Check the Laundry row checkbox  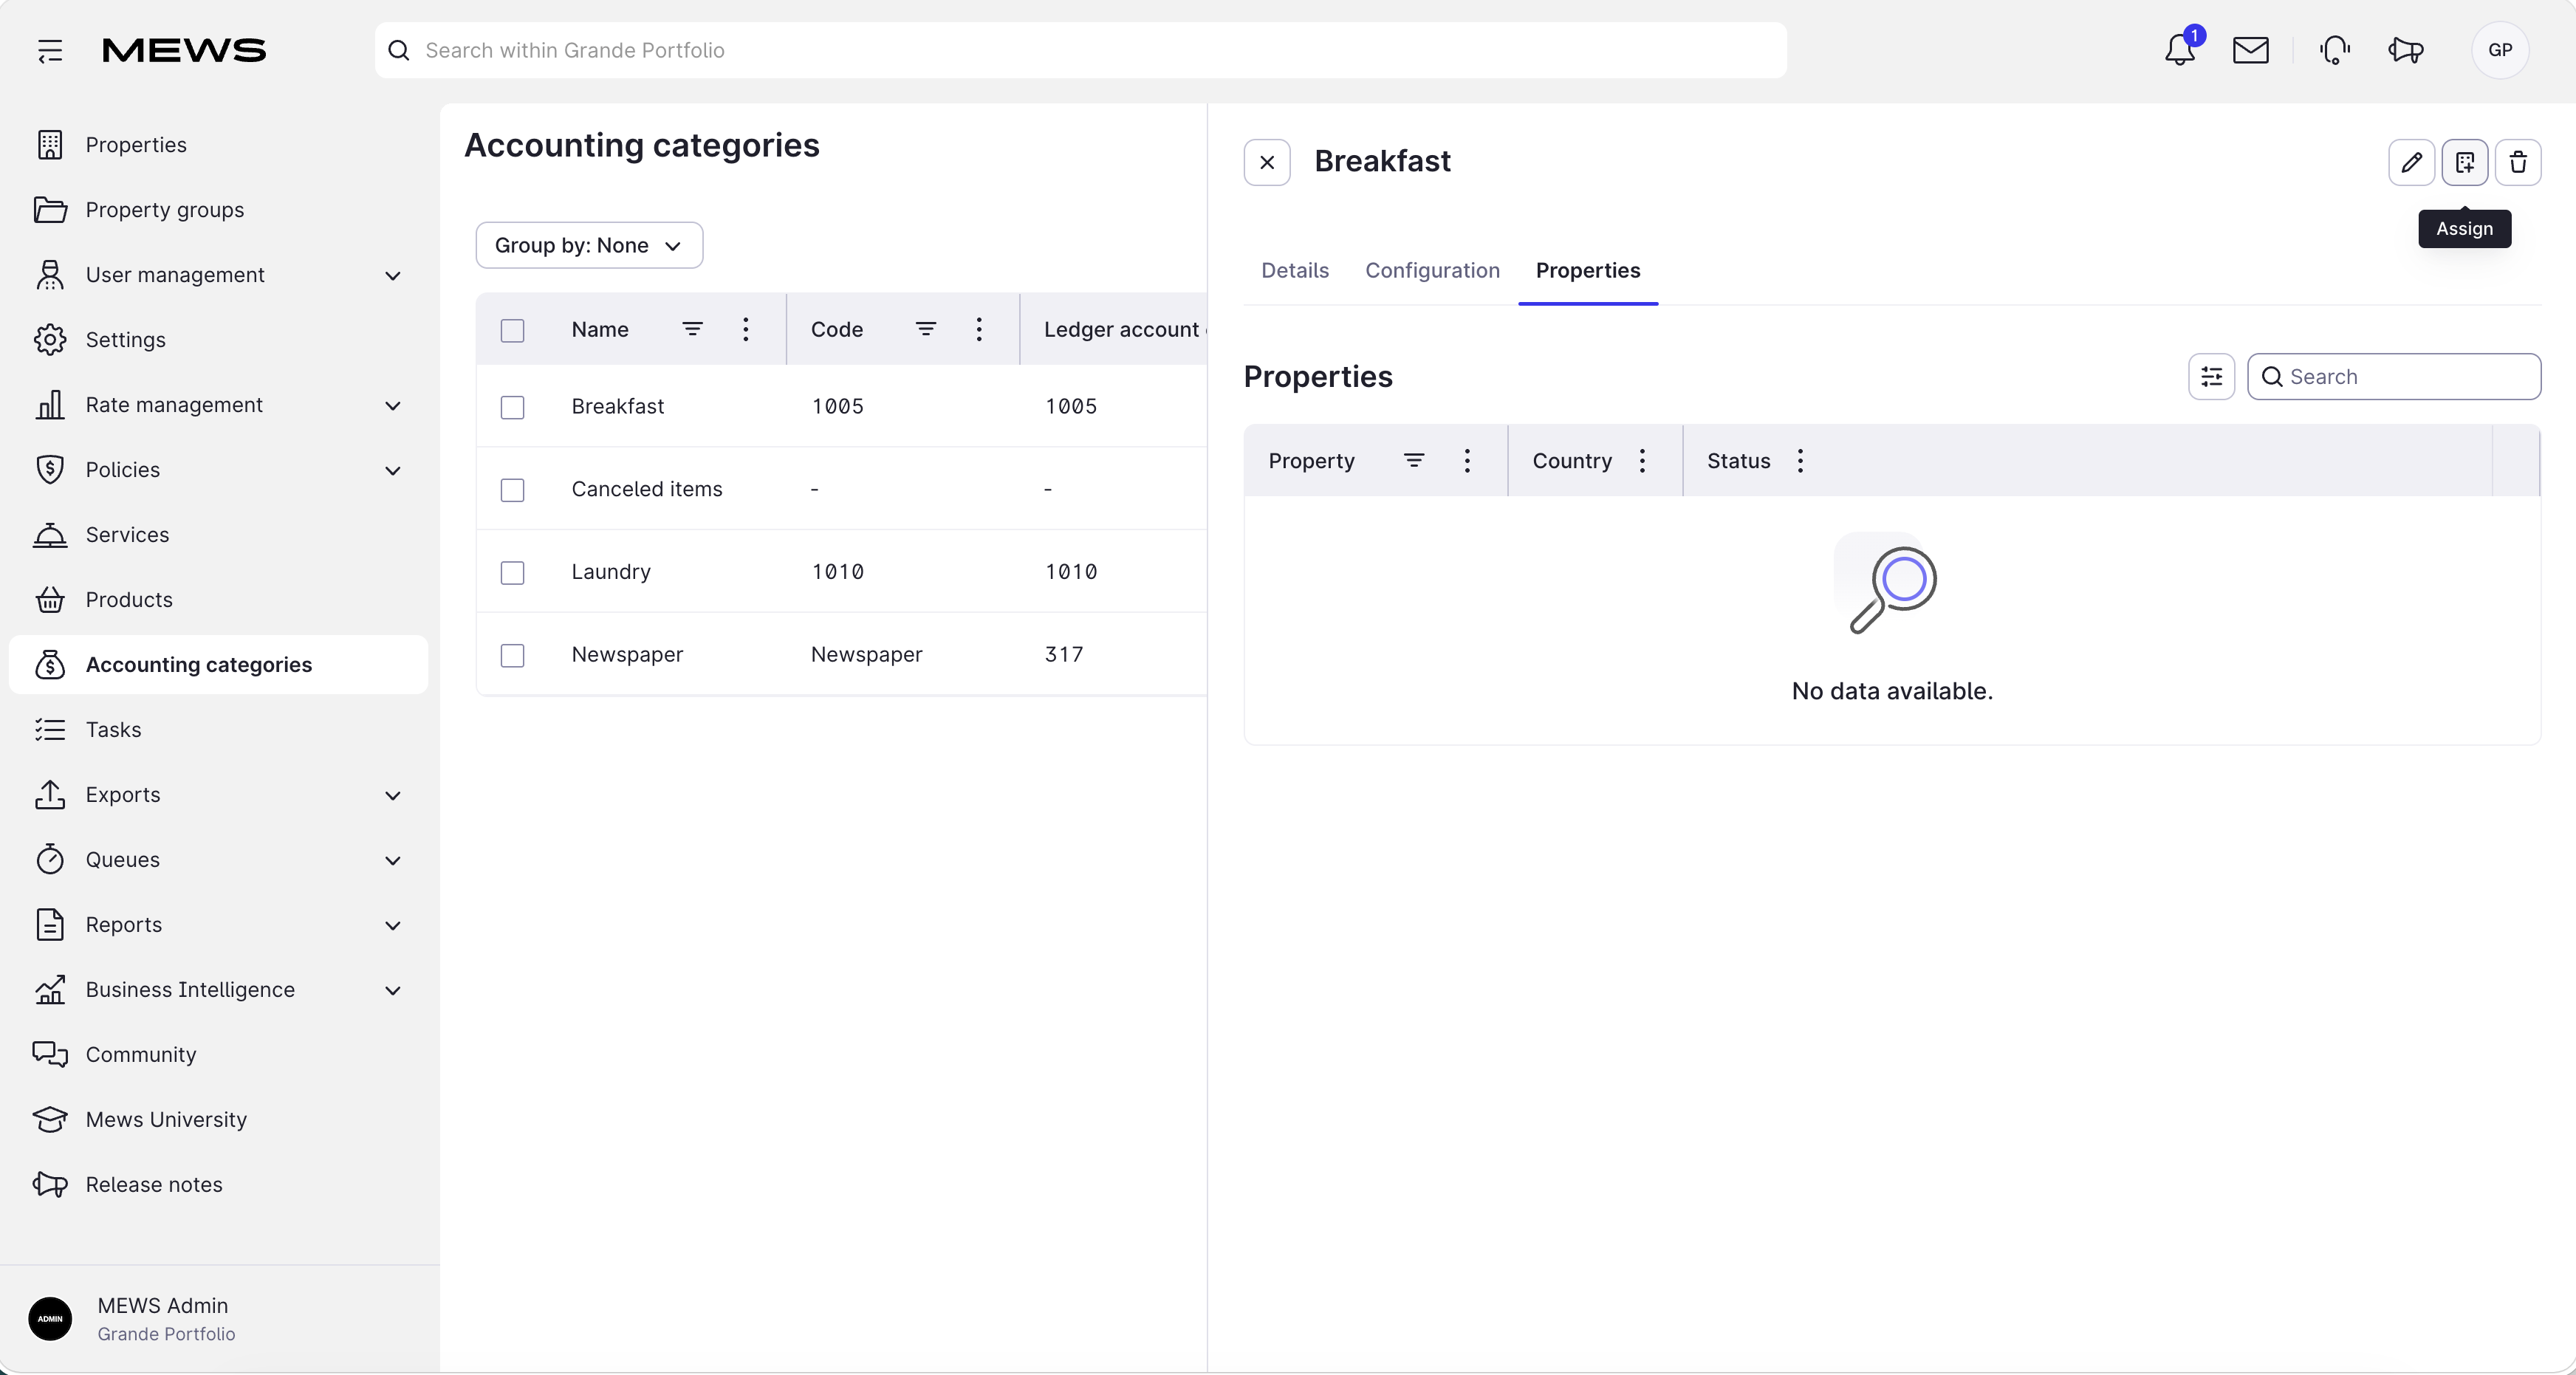512,572
